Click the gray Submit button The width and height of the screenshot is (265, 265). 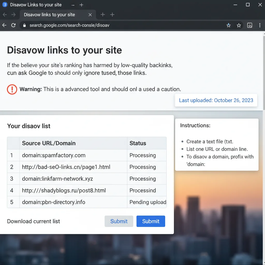point(119,221)
